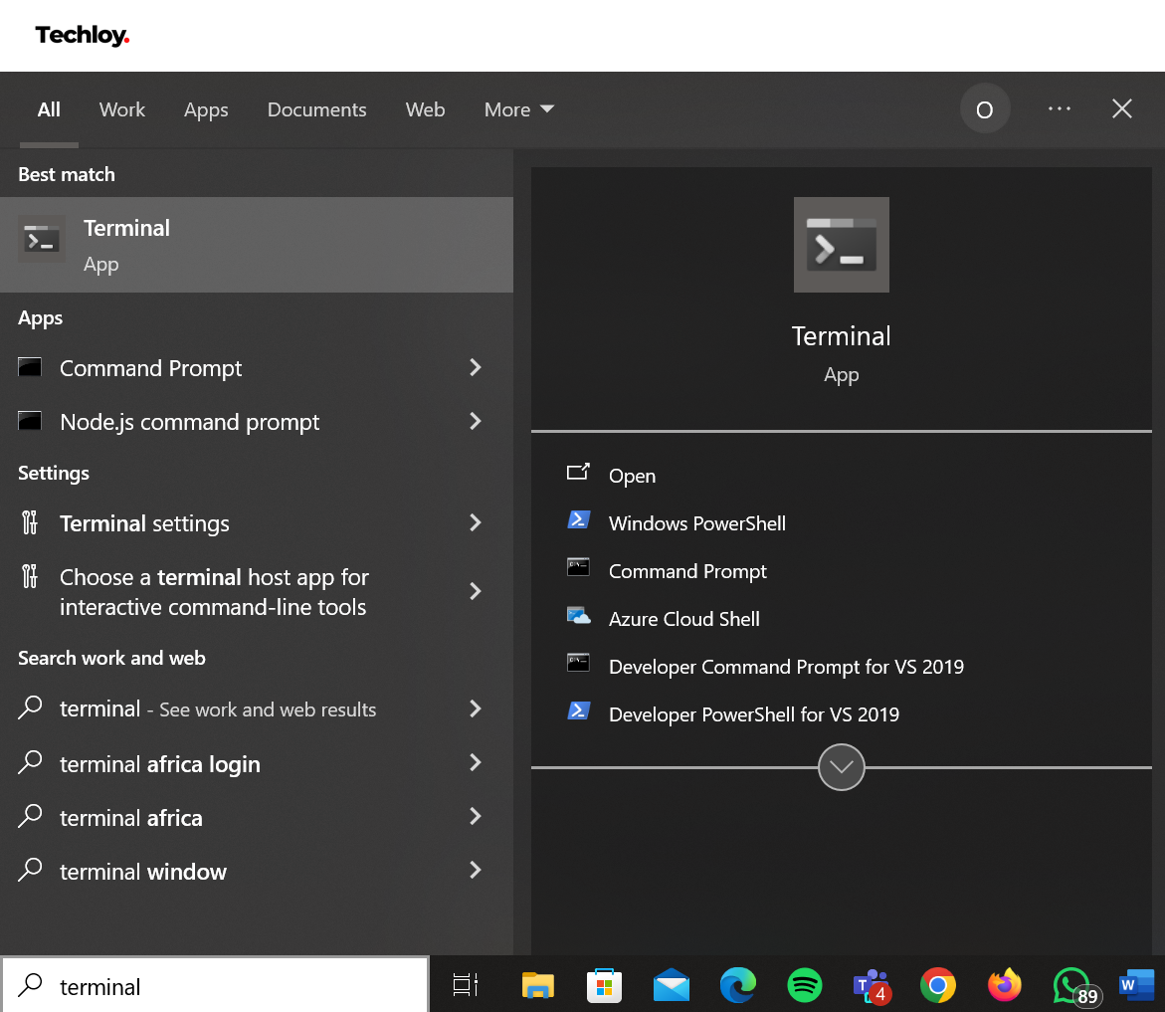Click Developer PowerShell for VS 2019
Image resolution: width=1165 pixels, height=1012 pixels.
tap(754, 714)
